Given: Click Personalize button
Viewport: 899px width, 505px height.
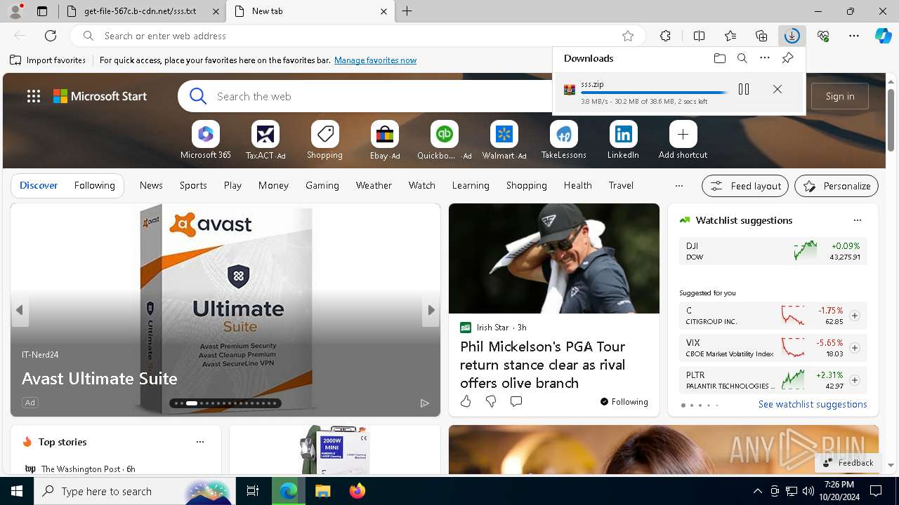Looking at the screenshot, I should pos(836,186).
